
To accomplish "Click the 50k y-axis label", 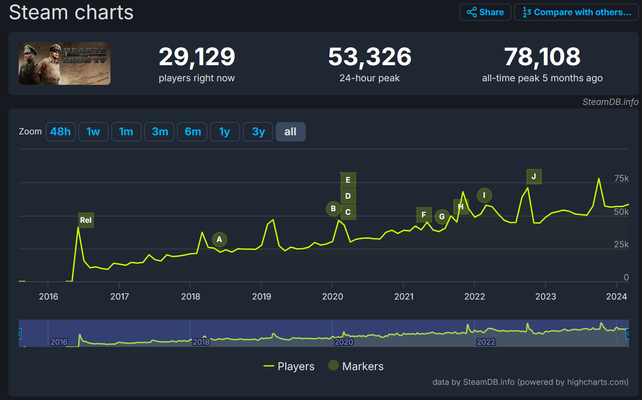I will (621, 212).
